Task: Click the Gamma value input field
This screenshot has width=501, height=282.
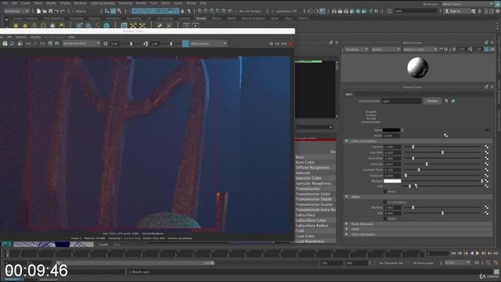Action: click(392, 146)
